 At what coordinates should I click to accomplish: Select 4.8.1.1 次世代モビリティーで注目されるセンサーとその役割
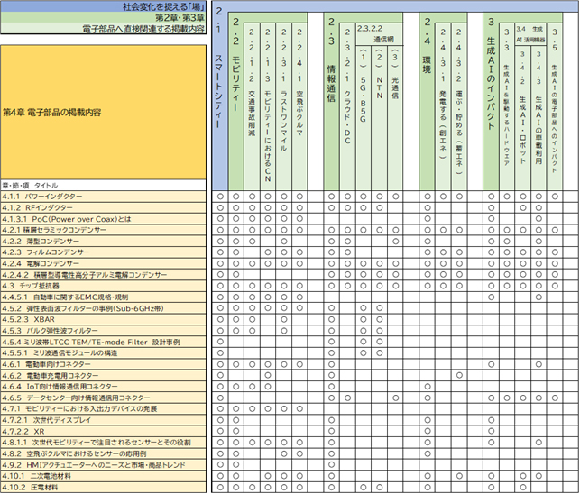tap(103, 443)
